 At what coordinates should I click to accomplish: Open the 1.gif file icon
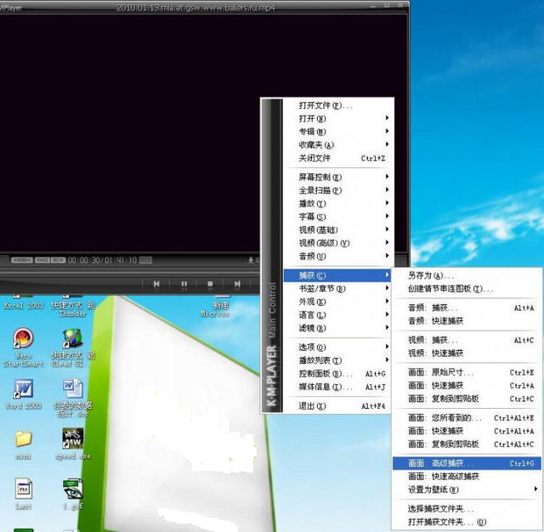[72, 490]
